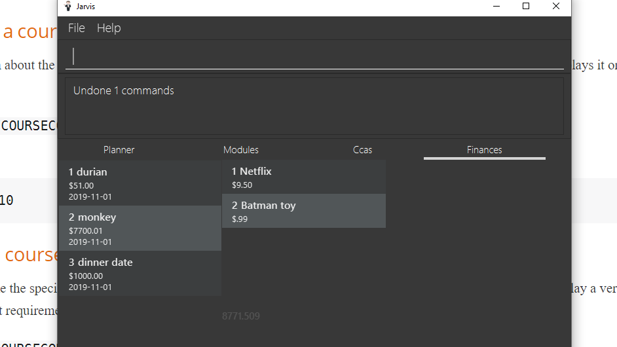
Task: Click the $7700.01 price of monkey
Action: (86, 230)
